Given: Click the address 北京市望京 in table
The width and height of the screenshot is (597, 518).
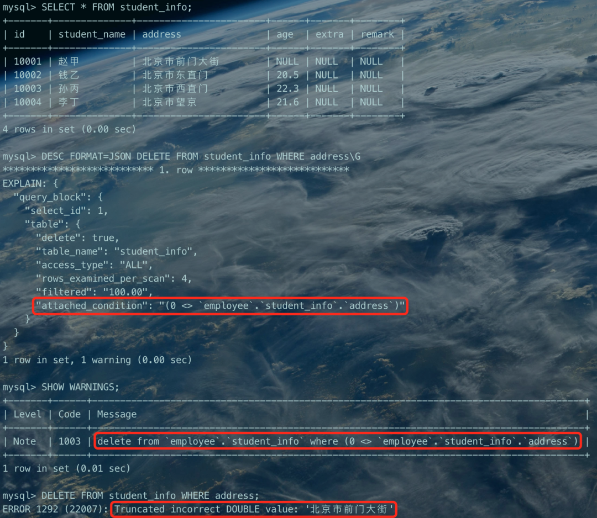Looking at the screenshot, I should 170,102.
